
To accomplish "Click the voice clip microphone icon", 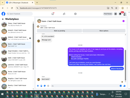I will tap(38, 86).
